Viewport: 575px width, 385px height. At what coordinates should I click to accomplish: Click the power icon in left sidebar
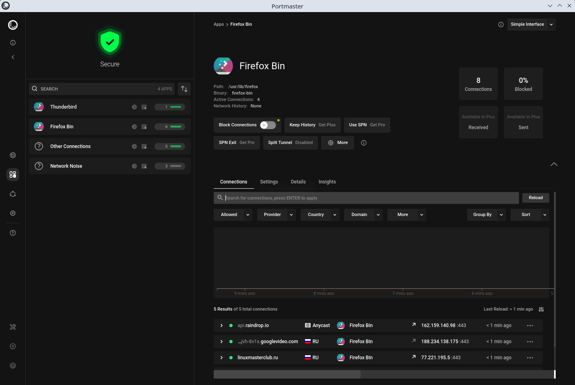tap(13, 366)
